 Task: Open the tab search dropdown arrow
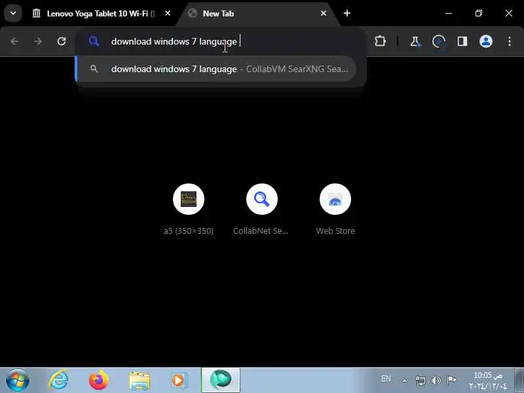pyautogui.click(x=13, y=13)
